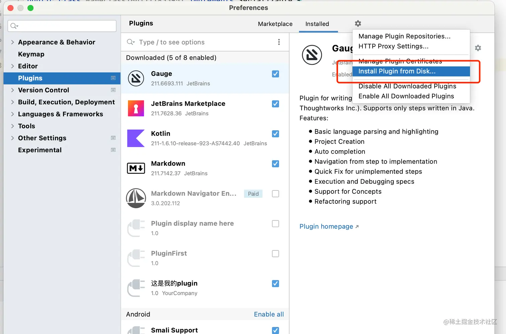Click the gear icon in Gauge details pane

(x=478, y=48)
